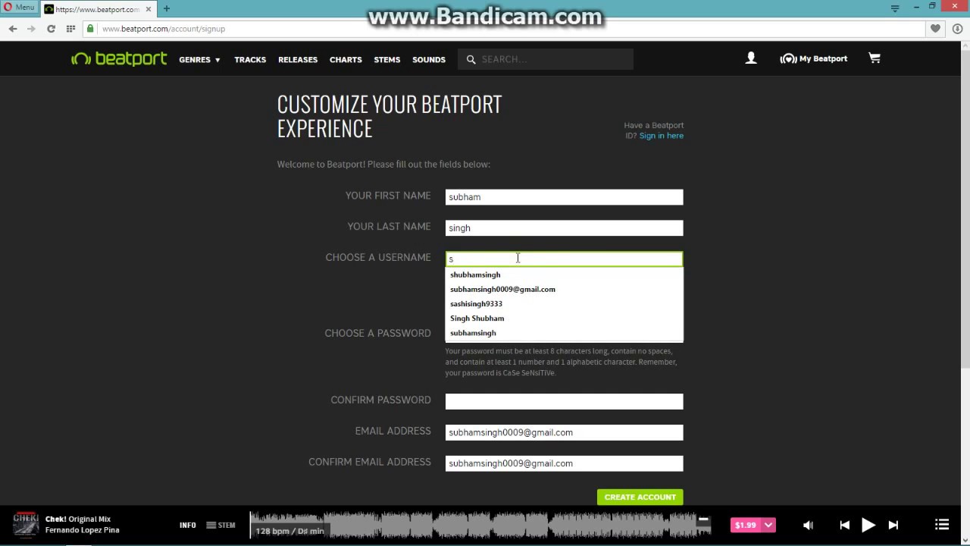Select suggestion Singh Shubham
This screenshot has width=970, height=546.
[x=564, y=318]
